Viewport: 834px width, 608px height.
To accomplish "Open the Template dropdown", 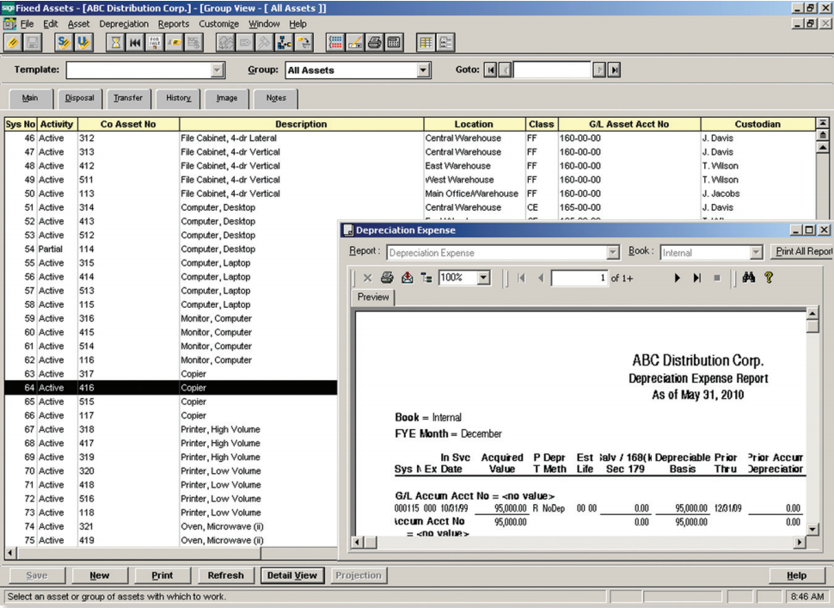I will [x=217, y=70].
